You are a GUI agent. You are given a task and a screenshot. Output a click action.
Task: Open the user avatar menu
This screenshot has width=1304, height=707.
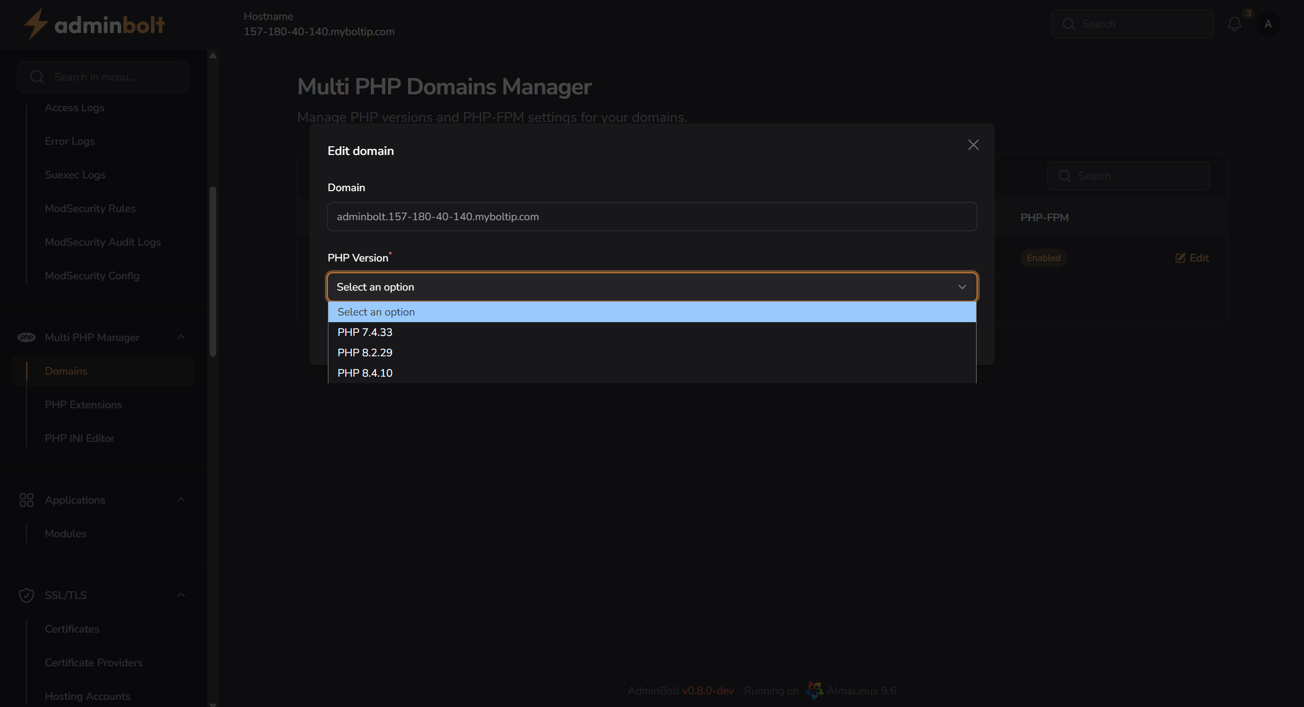click(x=1268, y=23)
